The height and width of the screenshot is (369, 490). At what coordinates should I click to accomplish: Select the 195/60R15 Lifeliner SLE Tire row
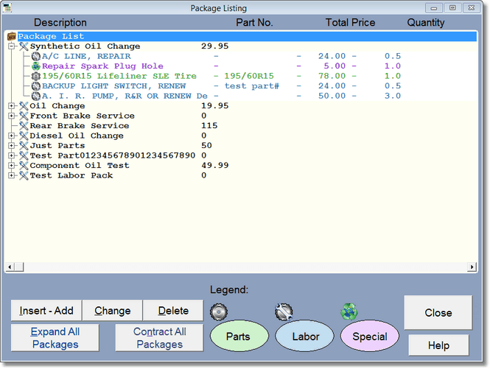[x=242, y=77]
